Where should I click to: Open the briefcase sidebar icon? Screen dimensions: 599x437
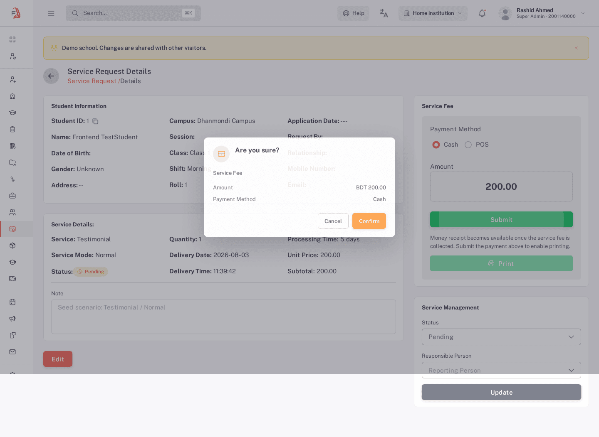pyautogui.click(x=12, y=196)
